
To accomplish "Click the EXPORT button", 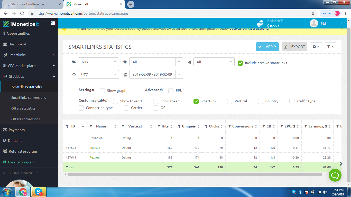I will [x=294, y=47].
